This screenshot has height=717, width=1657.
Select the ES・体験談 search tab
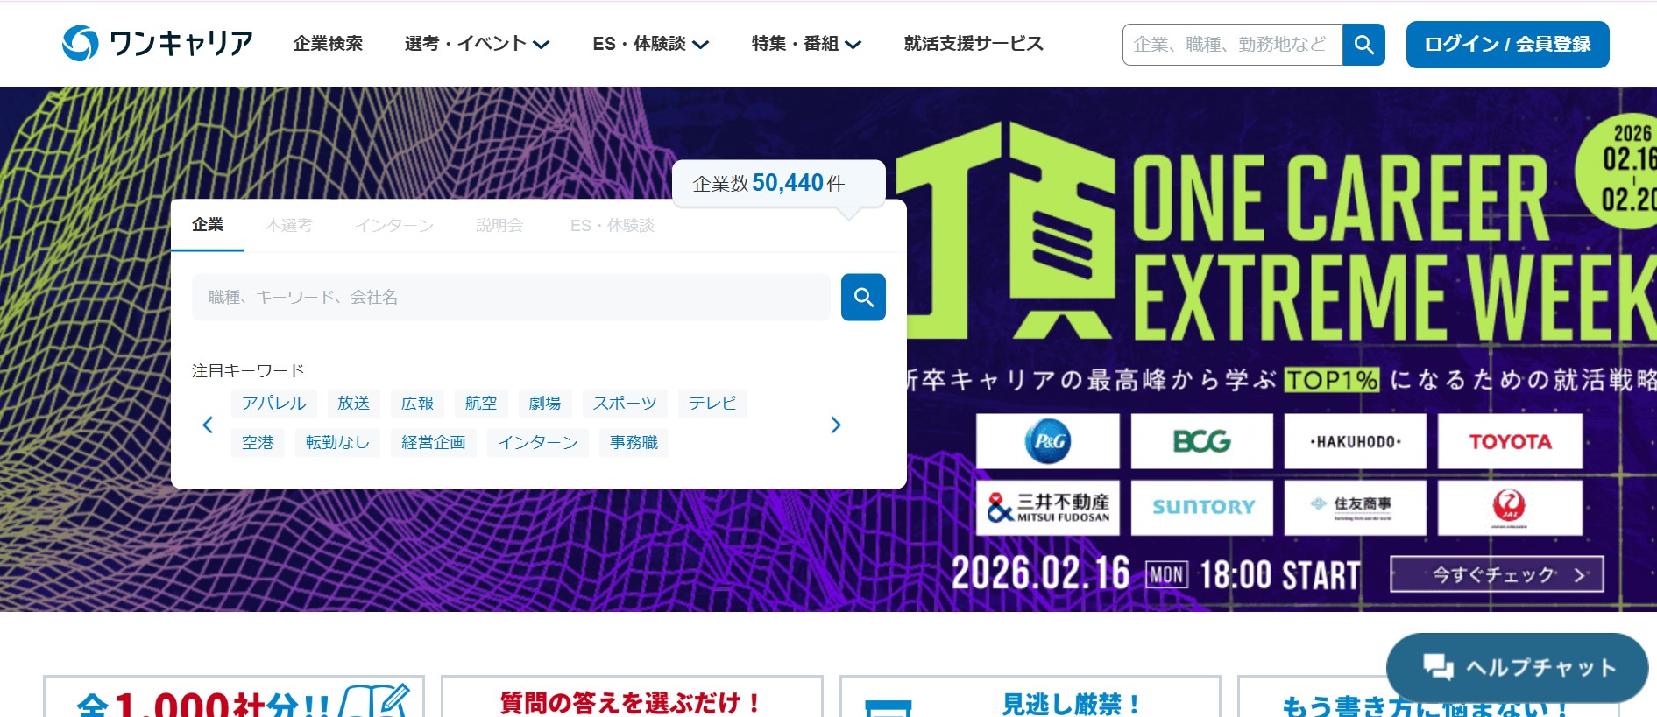pos(613,225)
